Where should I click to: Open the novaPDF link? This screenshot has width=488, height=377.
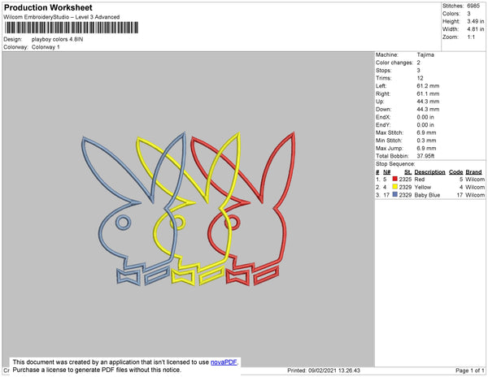coord(224,362)
